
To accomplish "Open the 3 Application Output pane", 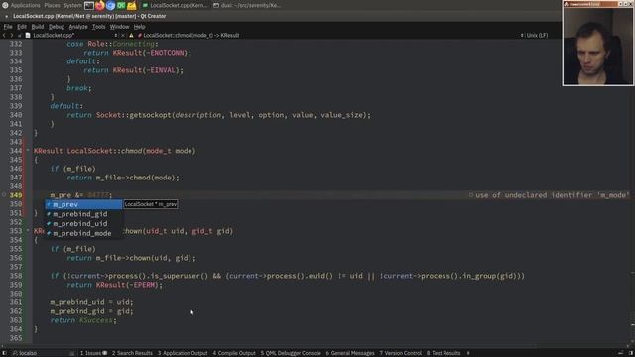I will pyautogui.click(x=183, y=353).
